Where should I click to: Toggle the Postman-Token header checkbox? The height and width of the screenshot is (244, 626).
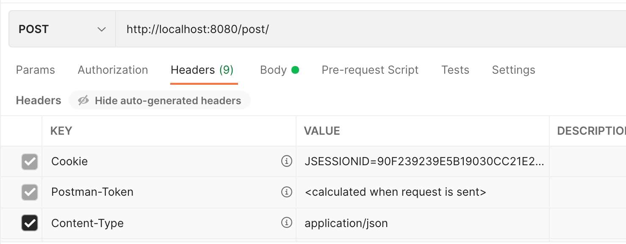point(30,192)
